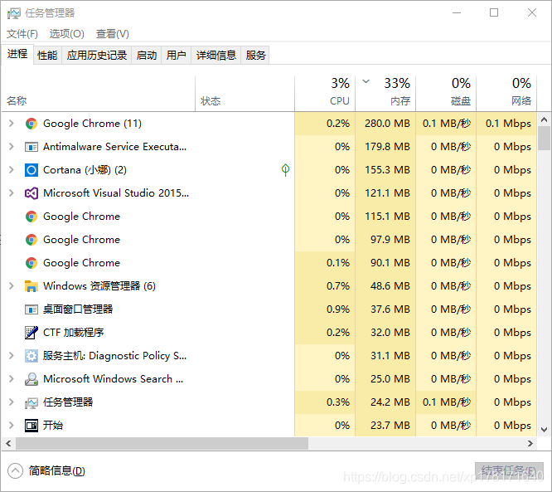This screenshot has height=492, width=552.
Task: Sort by the 名称 column header
Action: click(99, 94)
